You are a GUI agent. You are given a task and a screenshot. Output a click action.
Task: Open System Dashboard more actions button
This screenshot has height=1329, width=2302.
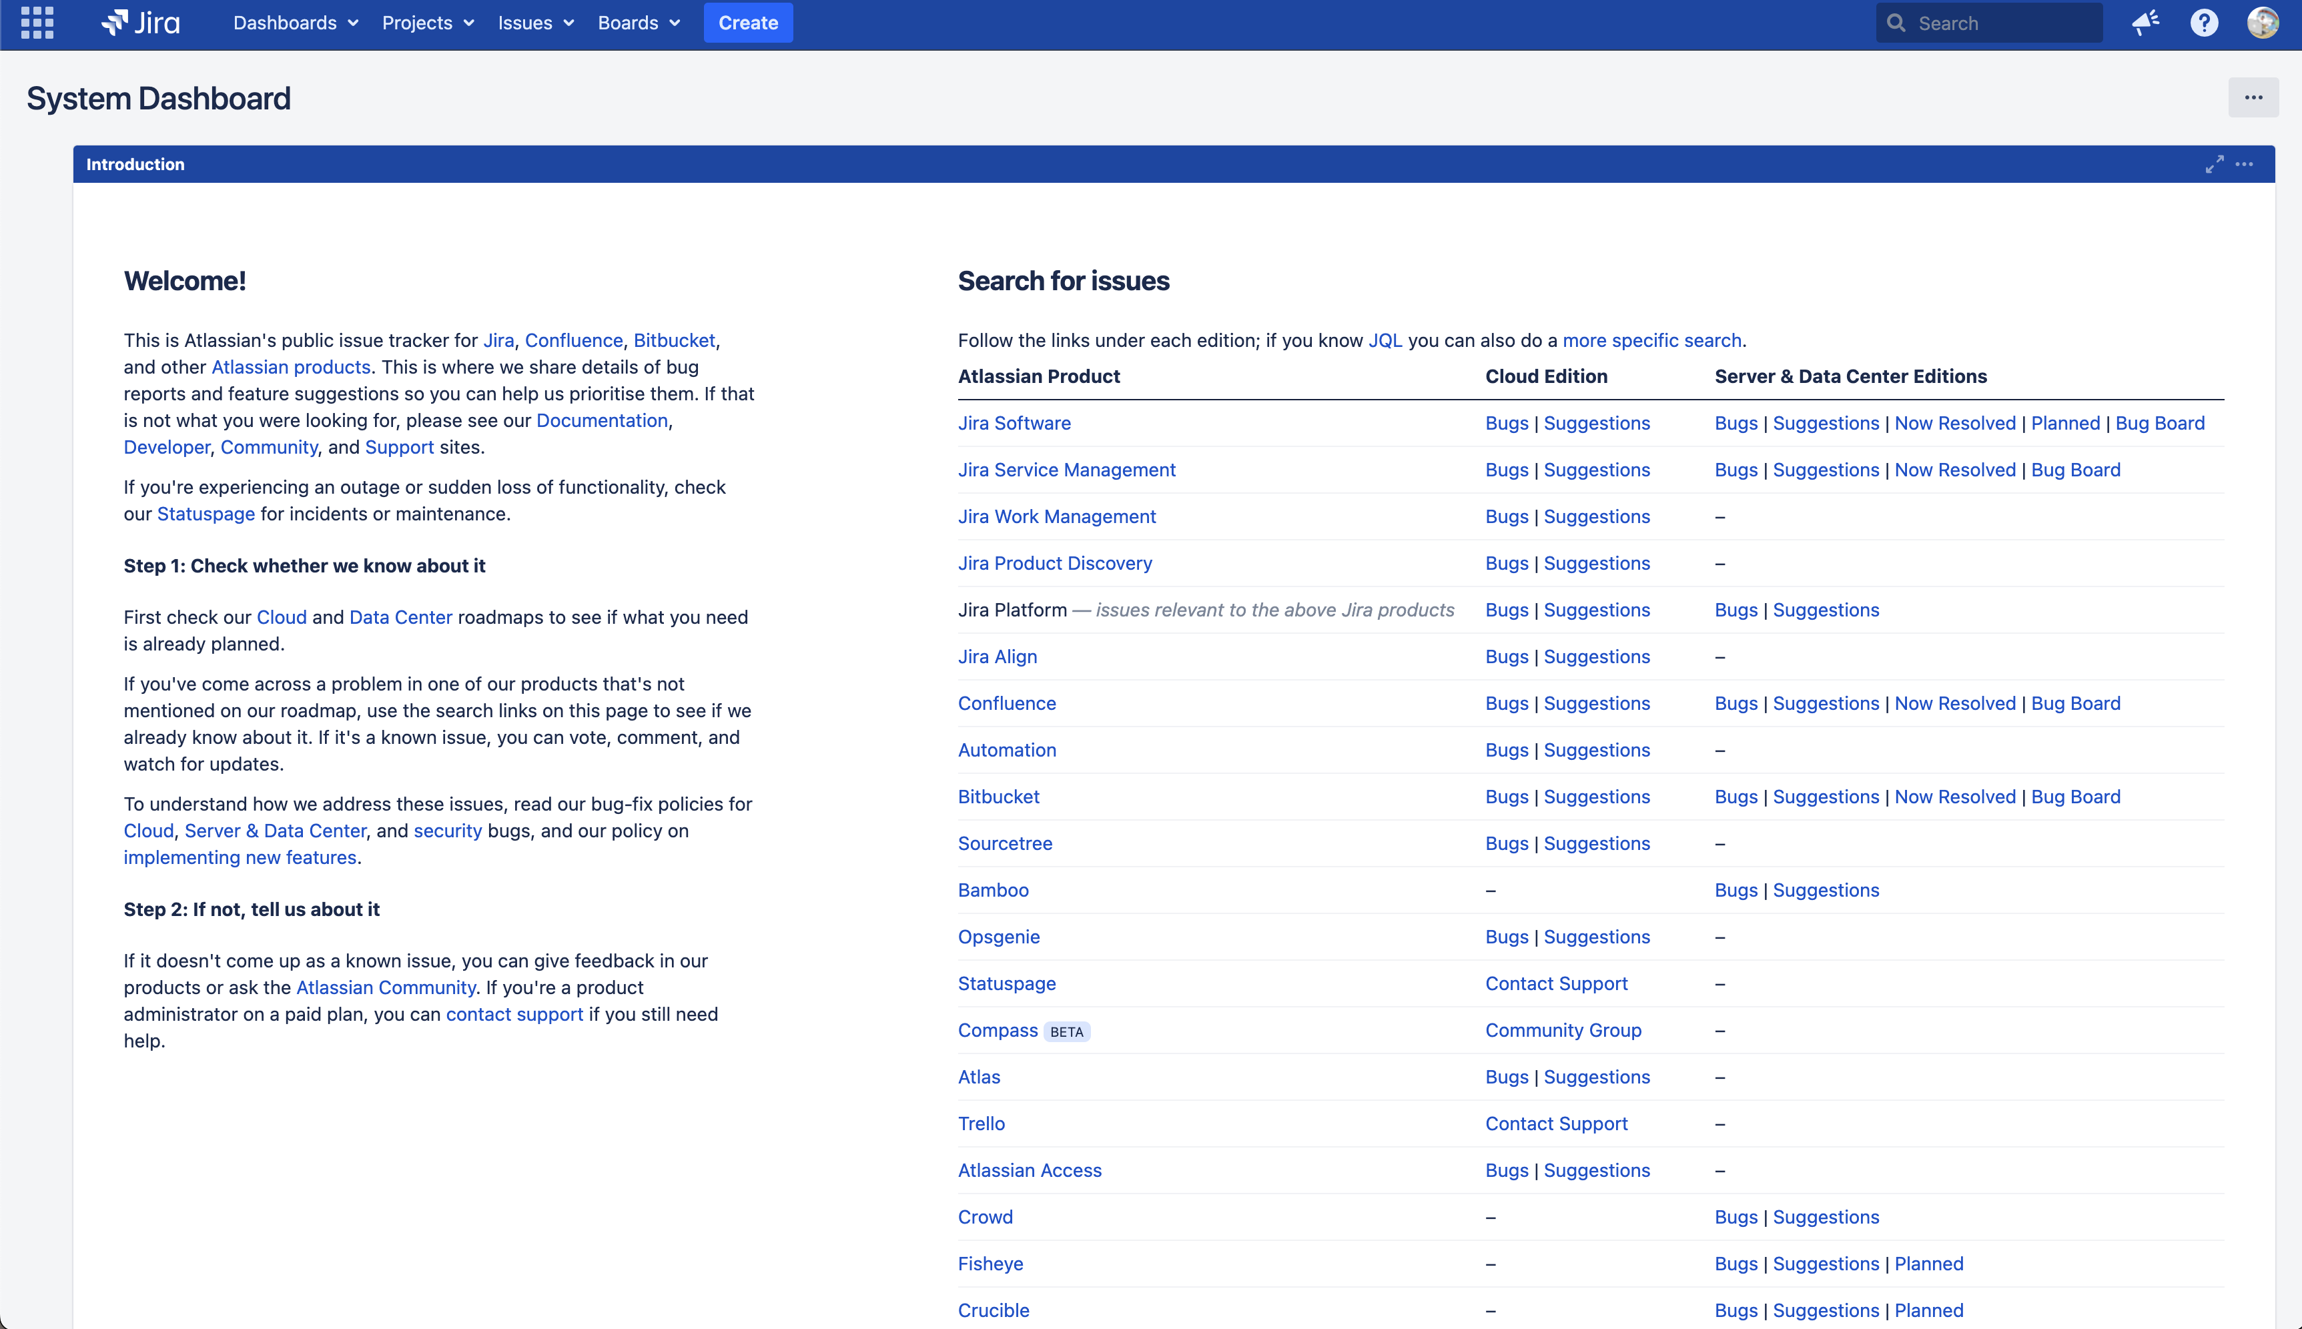tap(2253, 97)
